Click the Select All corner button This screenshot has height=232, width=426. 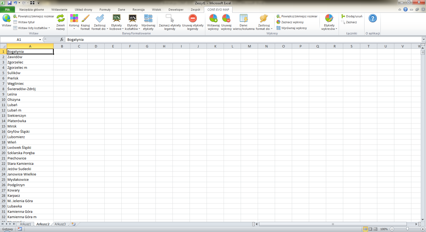3,46
